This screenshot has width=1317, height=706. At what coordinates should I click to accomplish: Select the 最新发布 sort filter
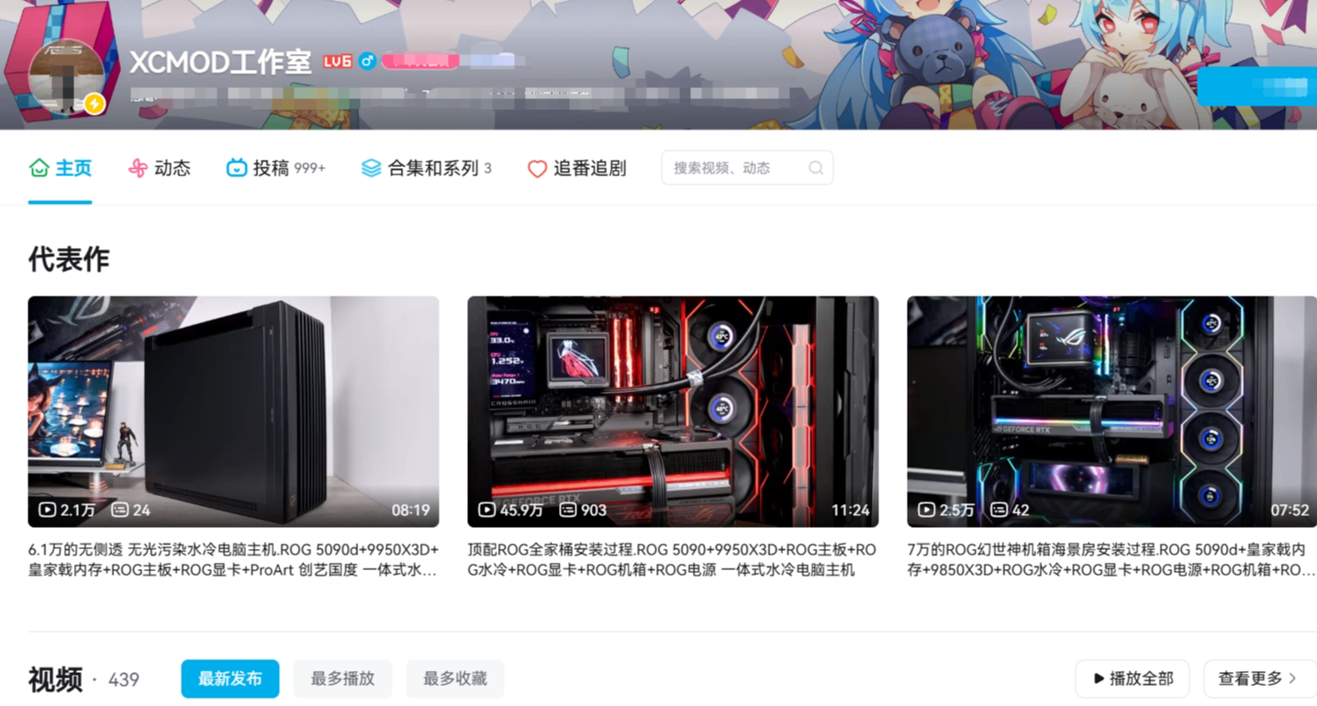(x=230, y=679)
